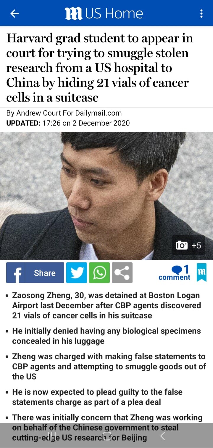Tap the Daily Mail logo in header
The width and height of the screenshot is (213, 448).
click(x=73, y=14)
